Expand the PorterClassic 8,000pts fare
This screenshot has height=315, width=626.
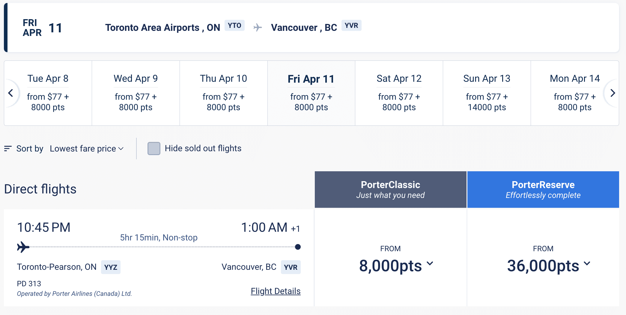(396, 265)
